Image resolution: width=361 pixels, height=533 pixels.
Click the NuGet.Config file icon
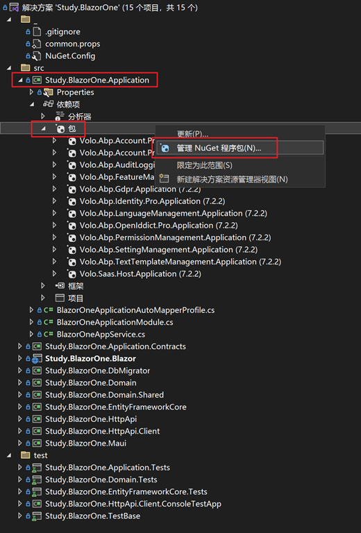[x=37, y=56]
